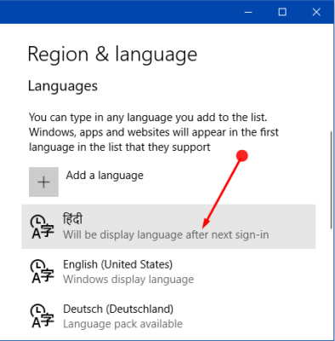335x341 pixels.
Task: Close the Settings window
Action: point(316,12)
